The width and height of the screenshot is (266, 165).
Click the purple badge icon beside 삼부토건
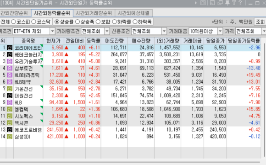[10, 68]
